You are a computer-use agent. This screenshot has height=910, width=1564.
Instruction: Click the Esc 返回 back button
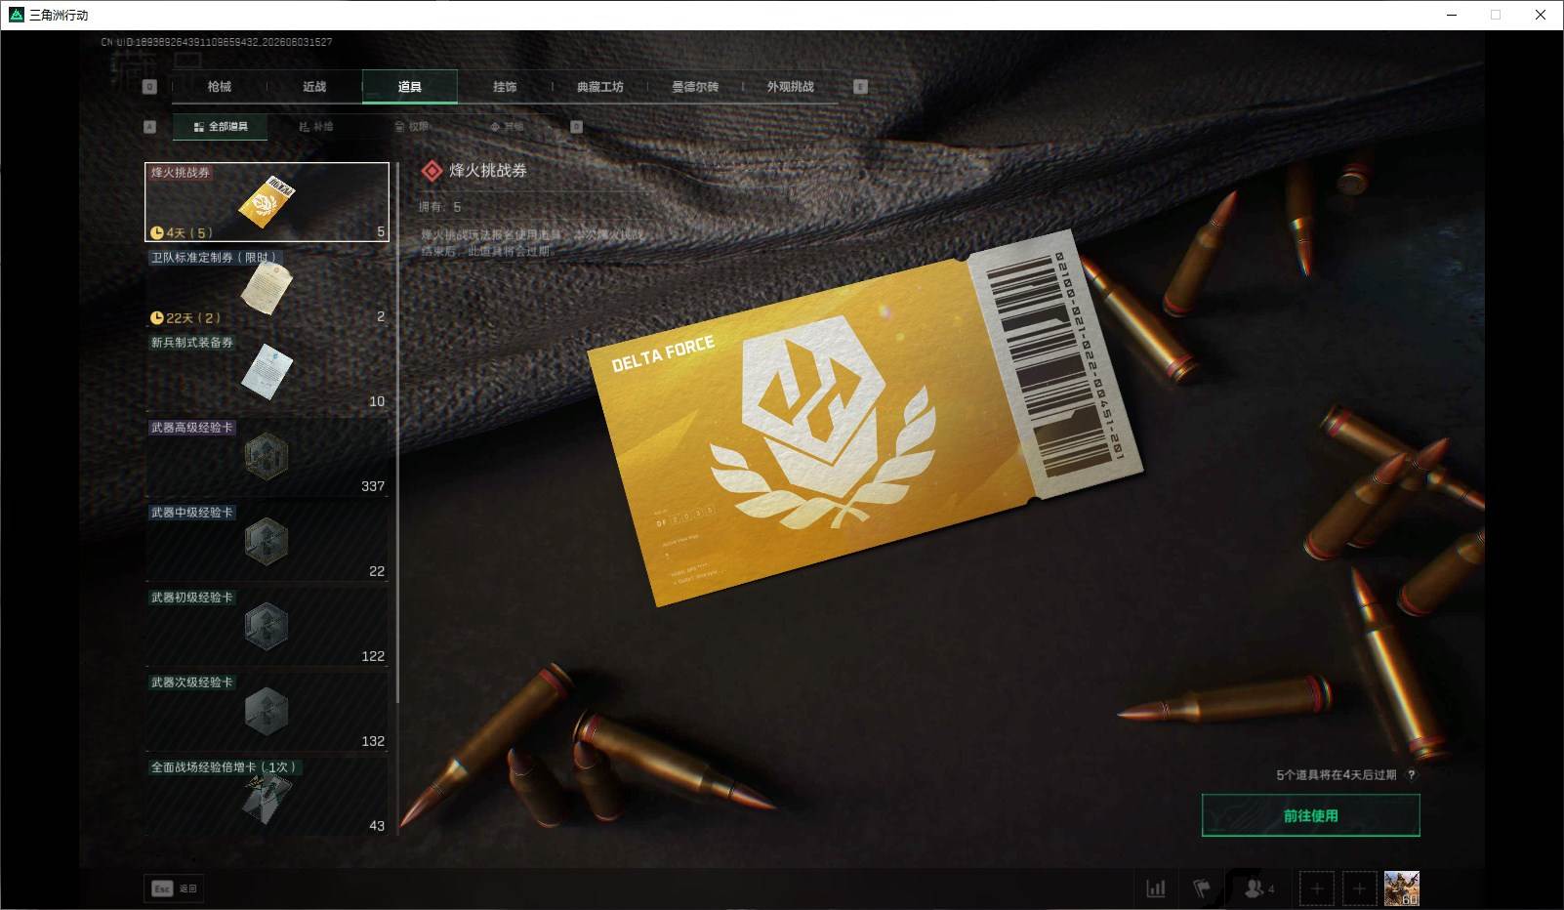tap(174, 889)
